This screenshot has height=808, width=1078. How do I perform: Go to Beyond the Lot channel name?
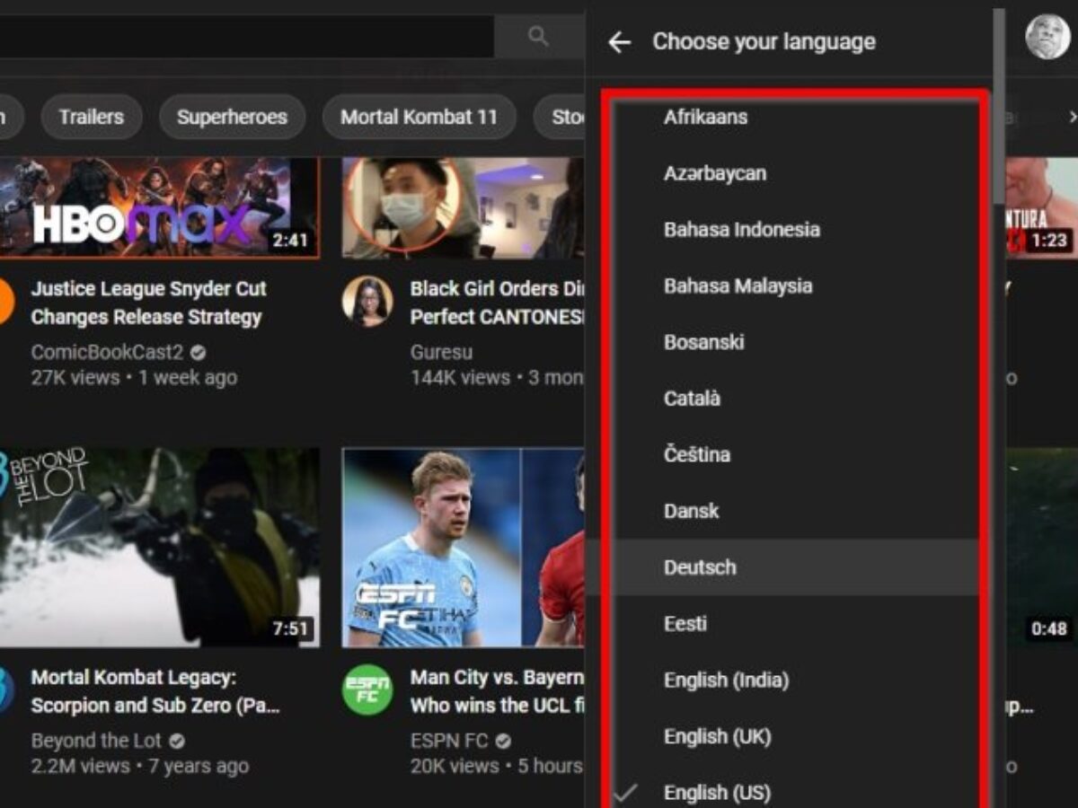coord(96,741)
